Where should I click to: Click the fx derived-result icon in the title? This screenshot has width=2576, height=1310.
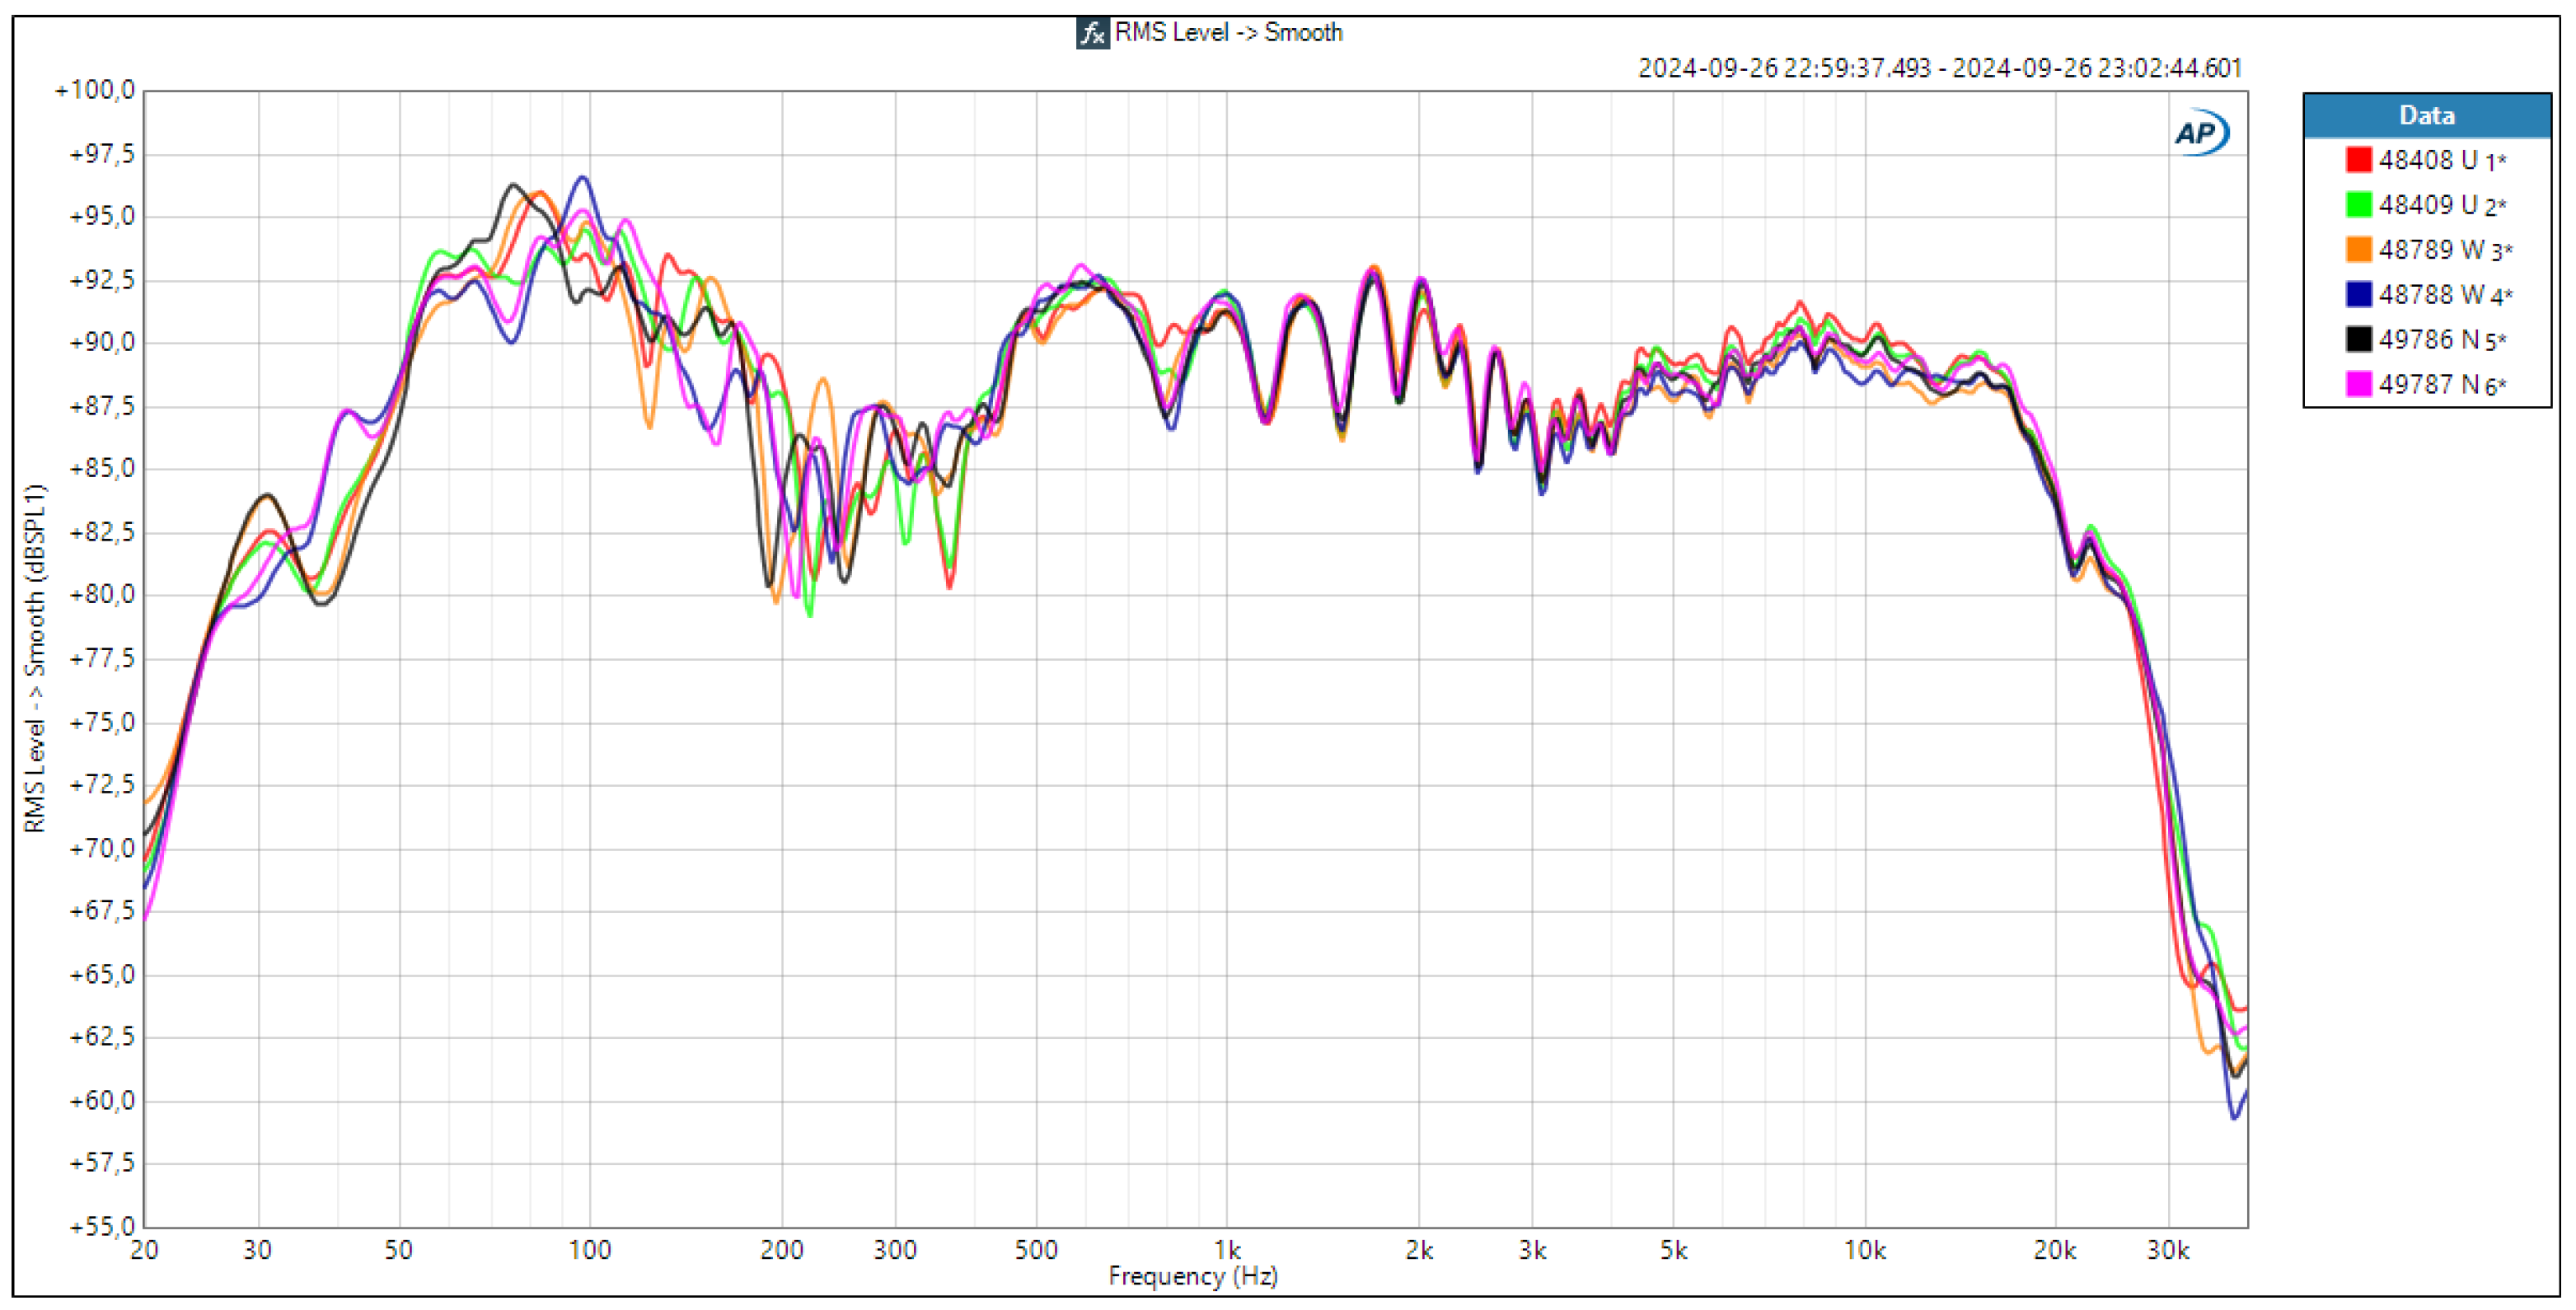(x=1091, y=33)
